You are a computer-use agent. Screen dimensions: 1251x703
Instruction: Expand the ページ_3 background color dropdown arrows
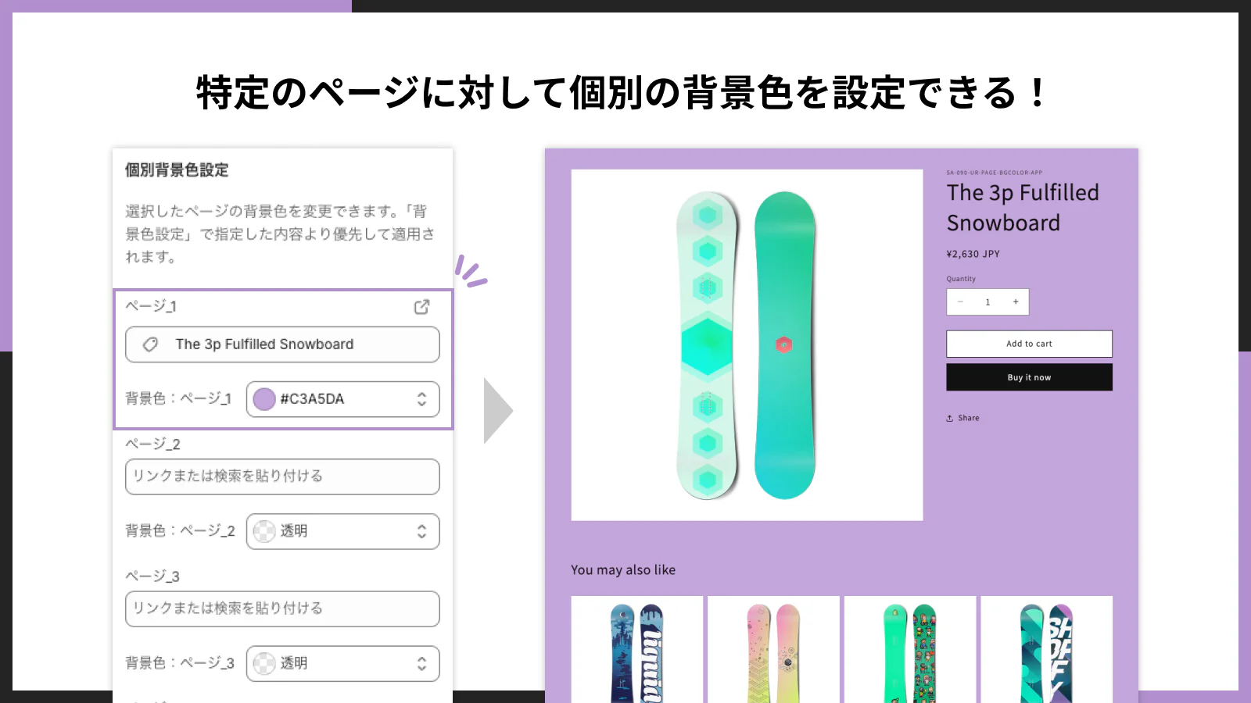point(421,663)
